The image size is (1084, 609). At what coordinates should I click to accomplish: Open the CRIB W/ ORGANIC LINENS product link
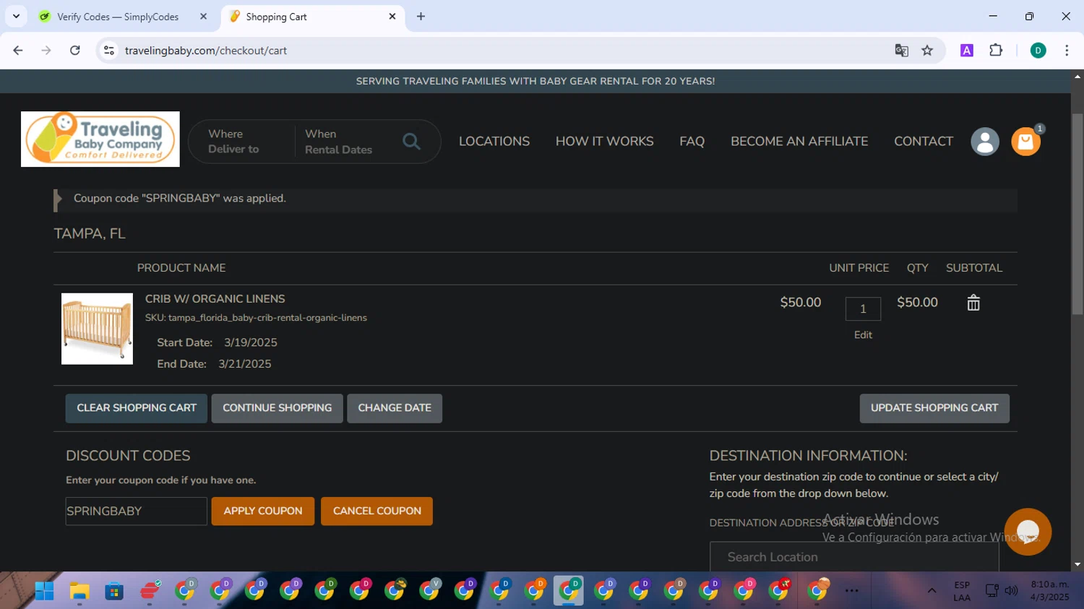(215, 299)
